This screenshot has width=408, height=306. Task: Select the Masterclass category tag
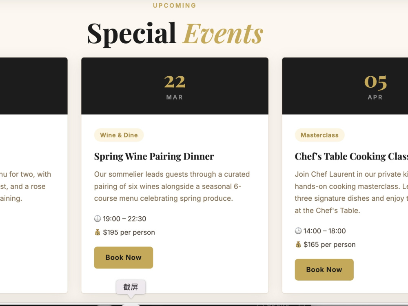pyautogui.click(x=319, y=135)
